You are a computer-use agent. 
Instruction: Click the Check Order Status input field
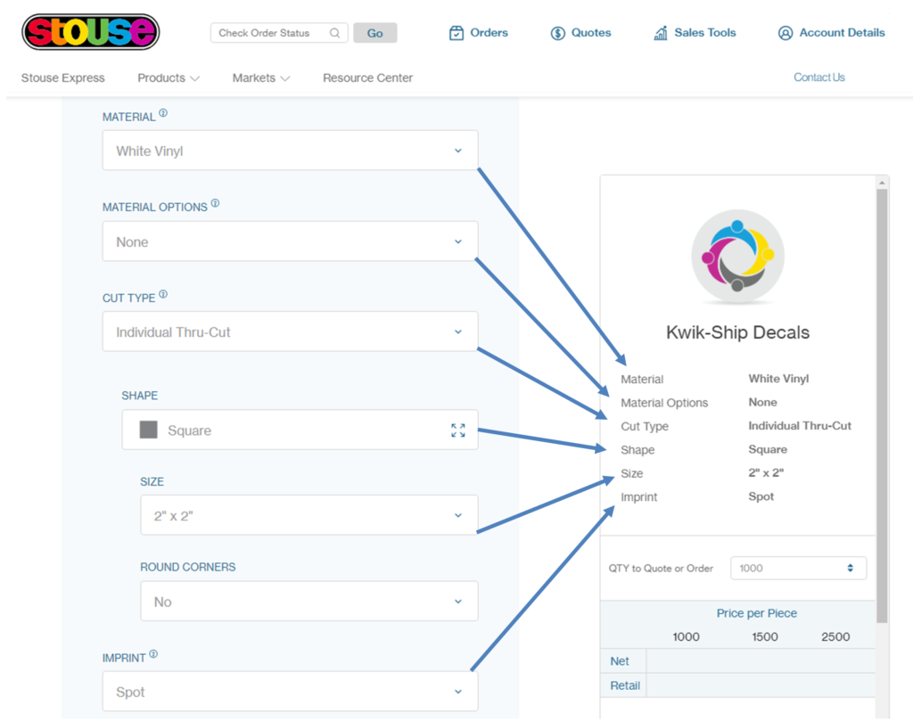pyautogui.click(x=272, y=33)
